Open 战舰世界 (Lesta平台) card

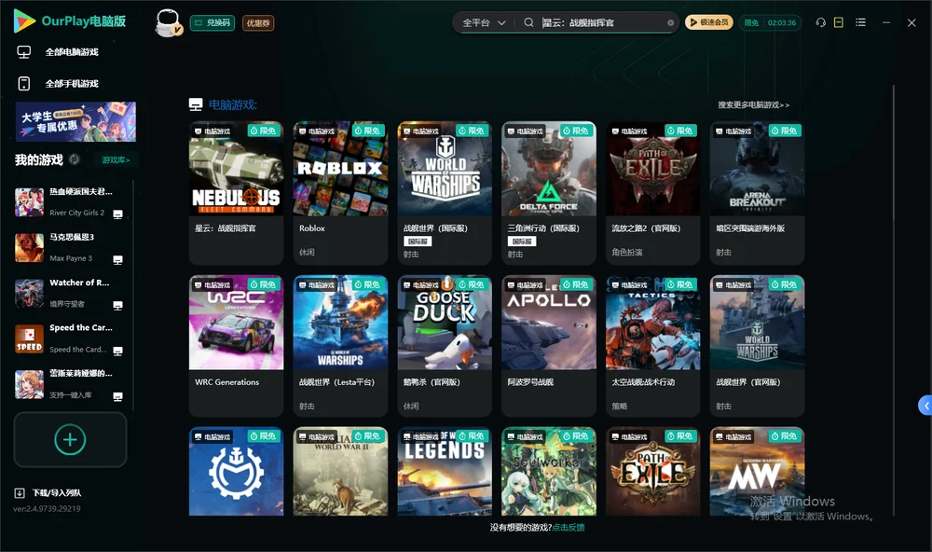(x=340, y=346)
